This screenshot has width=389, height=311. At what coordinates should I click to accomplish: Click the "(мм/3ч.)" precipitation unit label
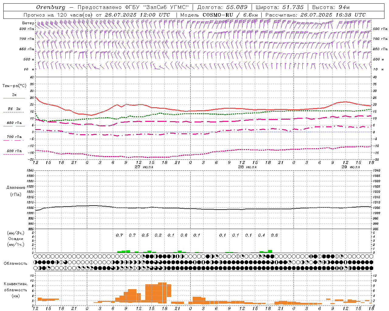point(15,233)
